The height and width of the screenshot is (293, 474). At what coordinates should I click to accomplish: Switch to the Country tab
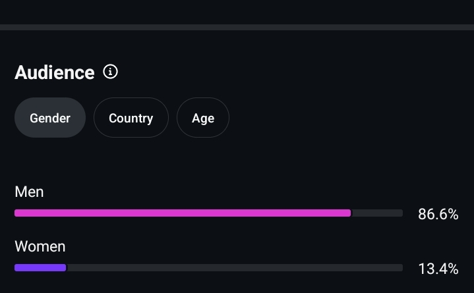pos(131,118)
